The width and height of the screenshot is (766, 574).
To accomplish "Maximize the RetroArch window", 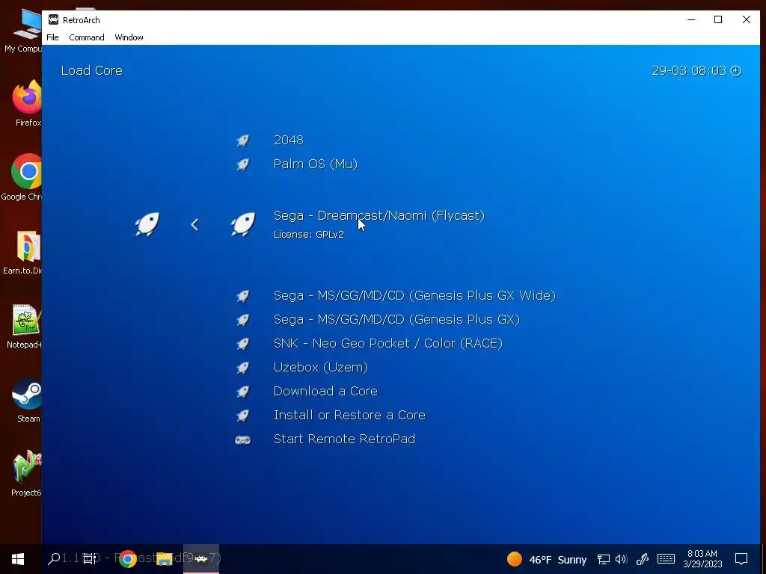I will pos(718,19).
